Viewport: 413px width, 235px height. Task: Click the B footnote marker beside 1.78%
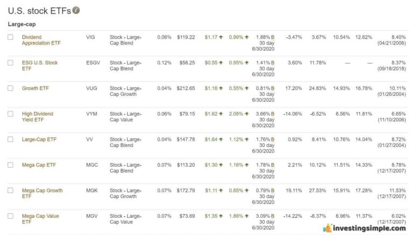[x=273, y=165]
